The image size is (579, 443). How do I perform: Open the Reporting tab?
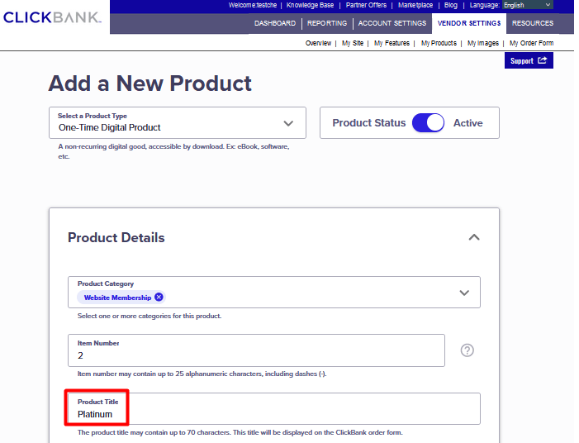(327, 23)
